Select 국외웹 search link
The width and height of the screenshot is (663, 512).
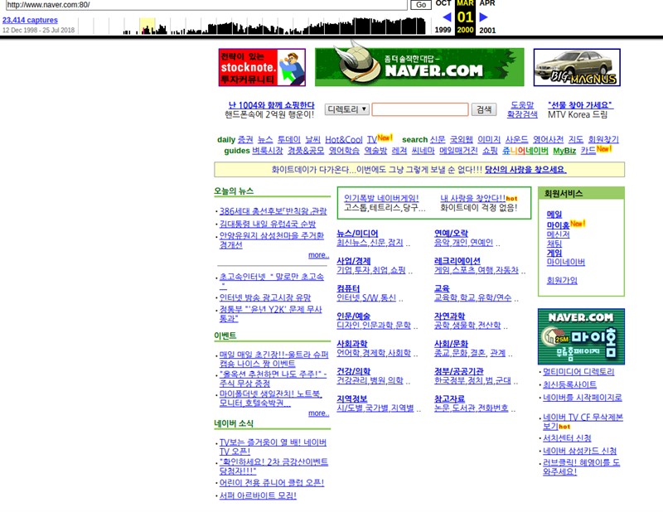462,139
